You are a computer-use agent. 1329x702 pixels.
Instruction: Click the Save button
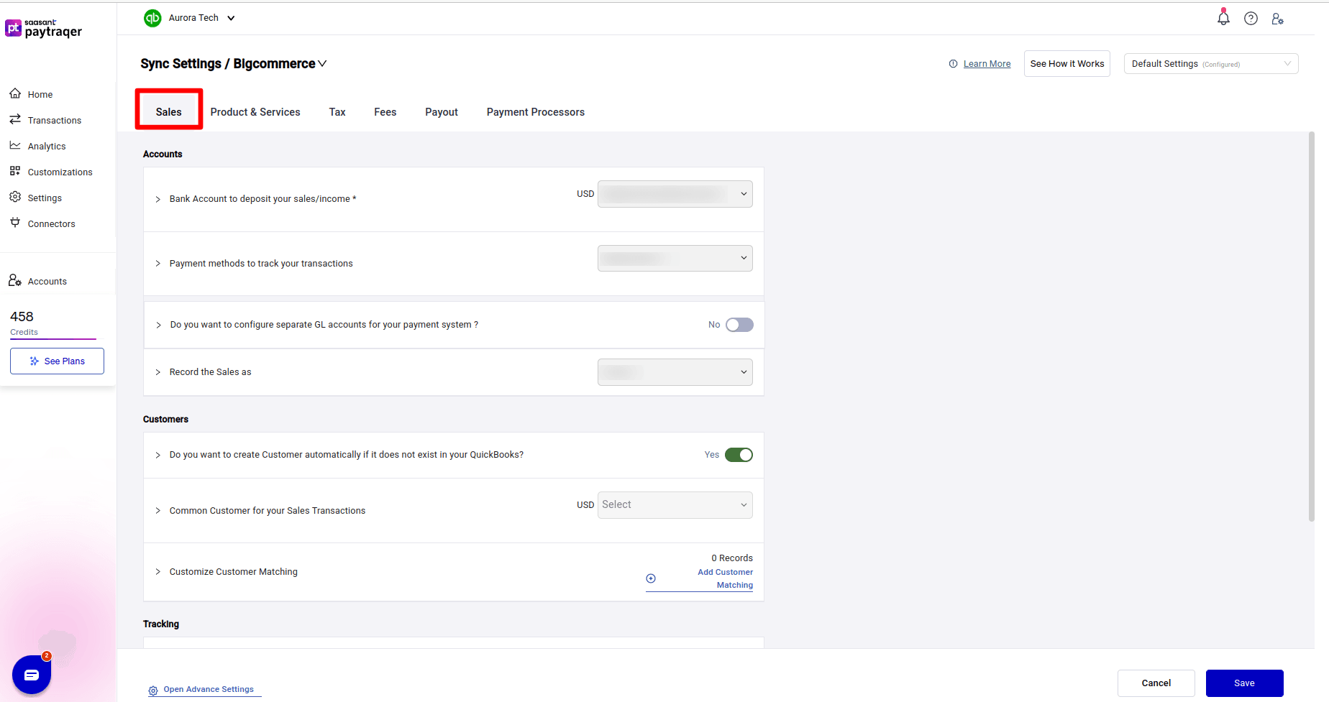click(1244, 683)
